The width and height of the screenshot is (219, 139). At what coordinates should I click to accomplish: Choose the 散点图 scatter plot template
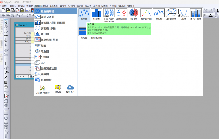[84, 14]
